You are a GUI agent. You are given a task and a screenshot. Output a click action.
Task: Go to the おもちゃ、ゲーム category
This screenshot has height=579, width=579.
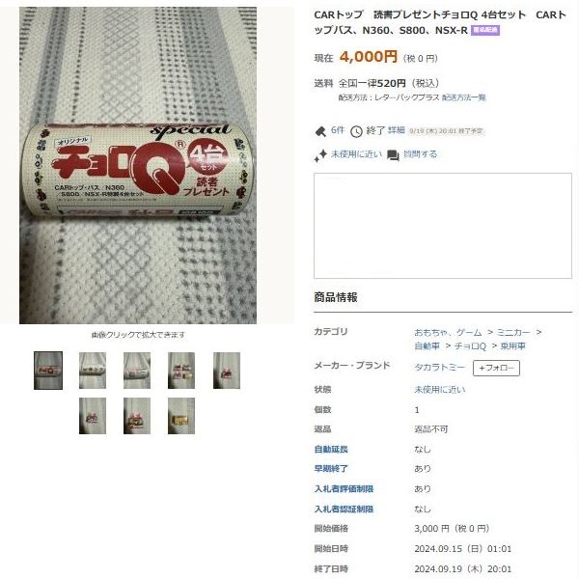tap(448, 332)
